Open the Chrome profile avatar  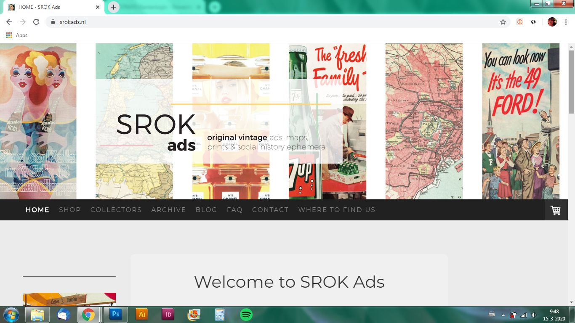pos(552,22)
